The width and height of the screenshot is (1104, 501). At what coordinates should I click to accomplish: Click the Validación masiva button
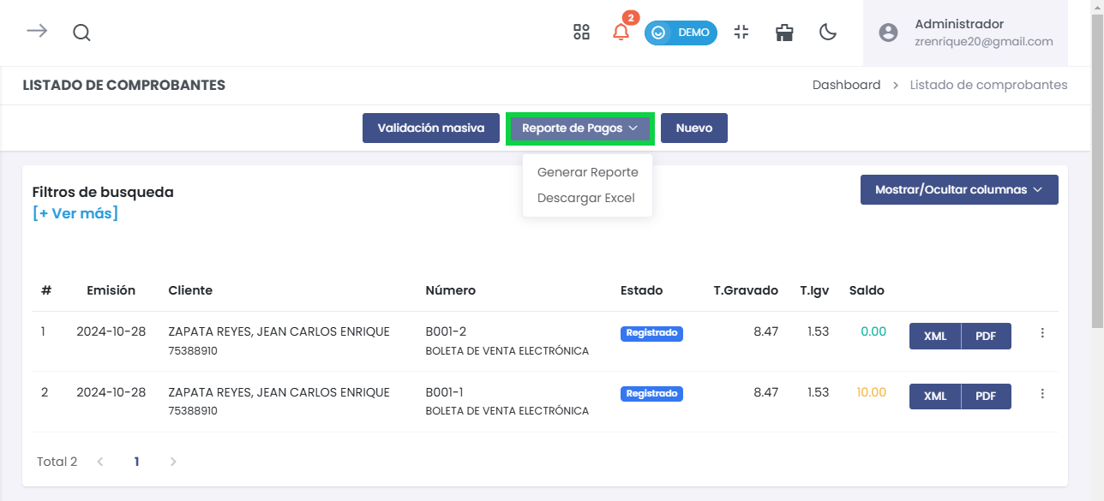431,128
